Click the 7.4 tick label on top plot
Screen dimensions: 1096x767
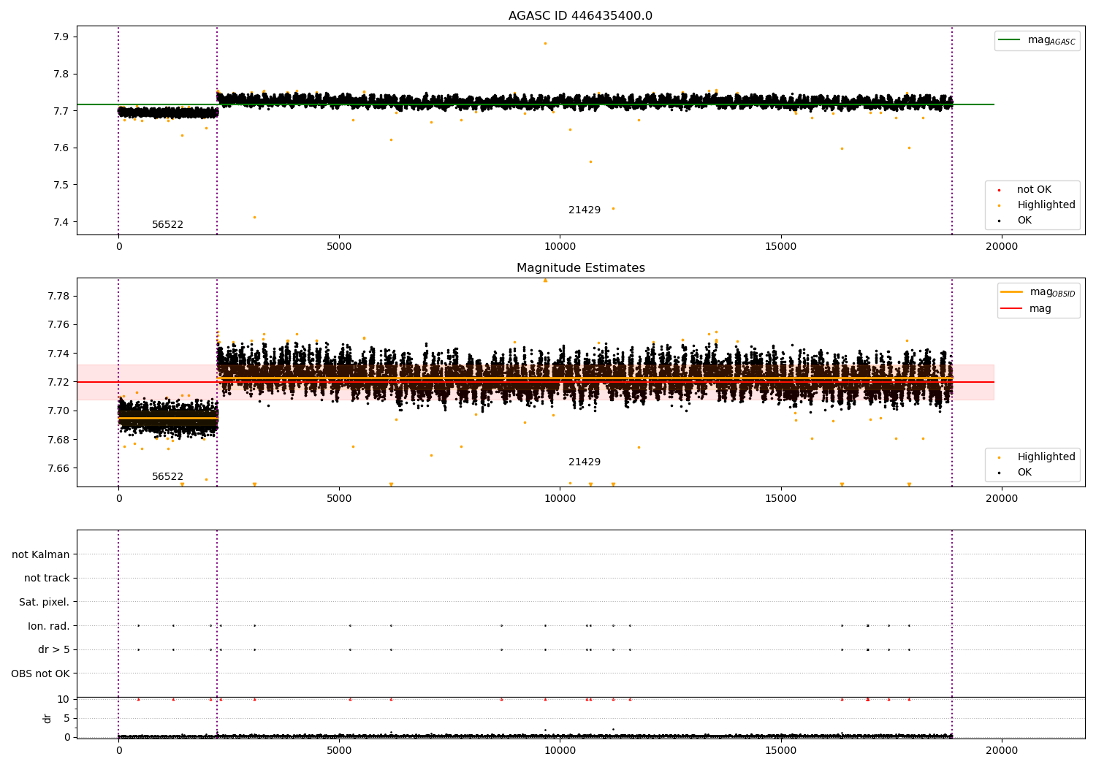60,223
